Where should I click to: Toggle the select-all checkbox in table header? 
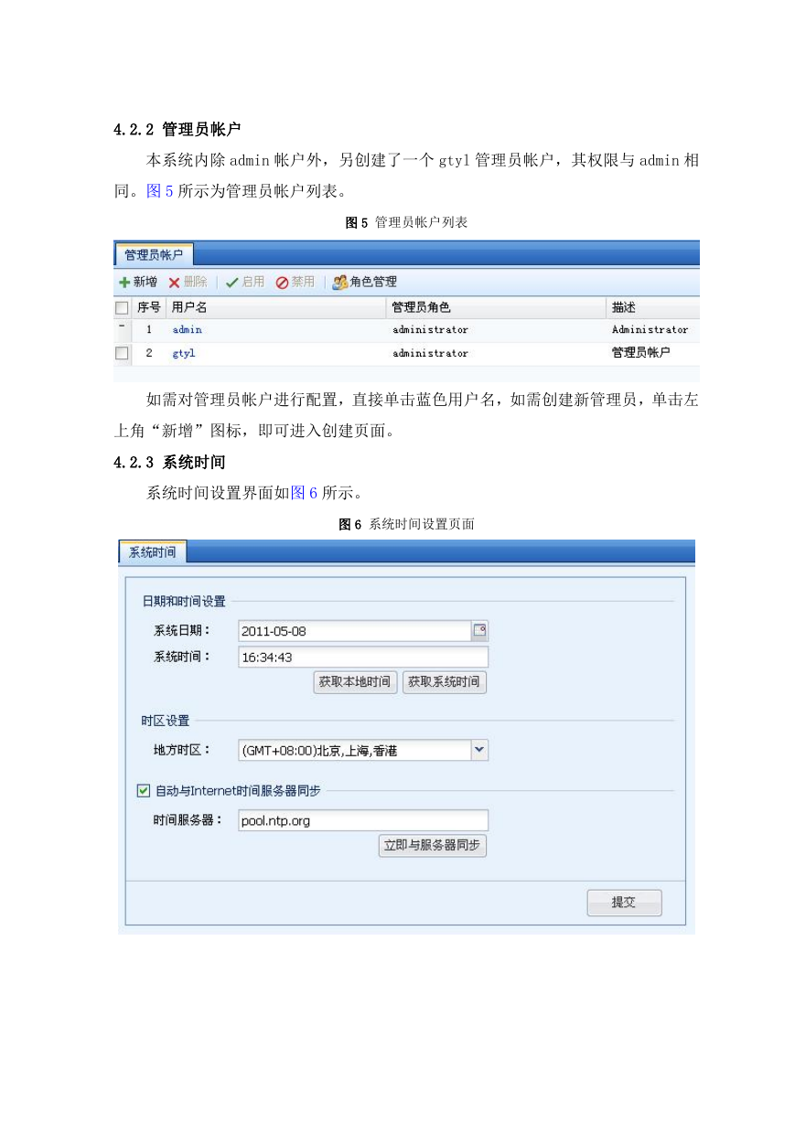click(x=122, y=308)
